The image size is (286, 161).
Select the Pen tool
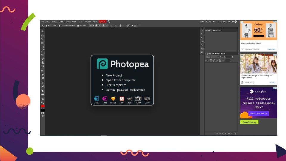(x=43, y=87)
